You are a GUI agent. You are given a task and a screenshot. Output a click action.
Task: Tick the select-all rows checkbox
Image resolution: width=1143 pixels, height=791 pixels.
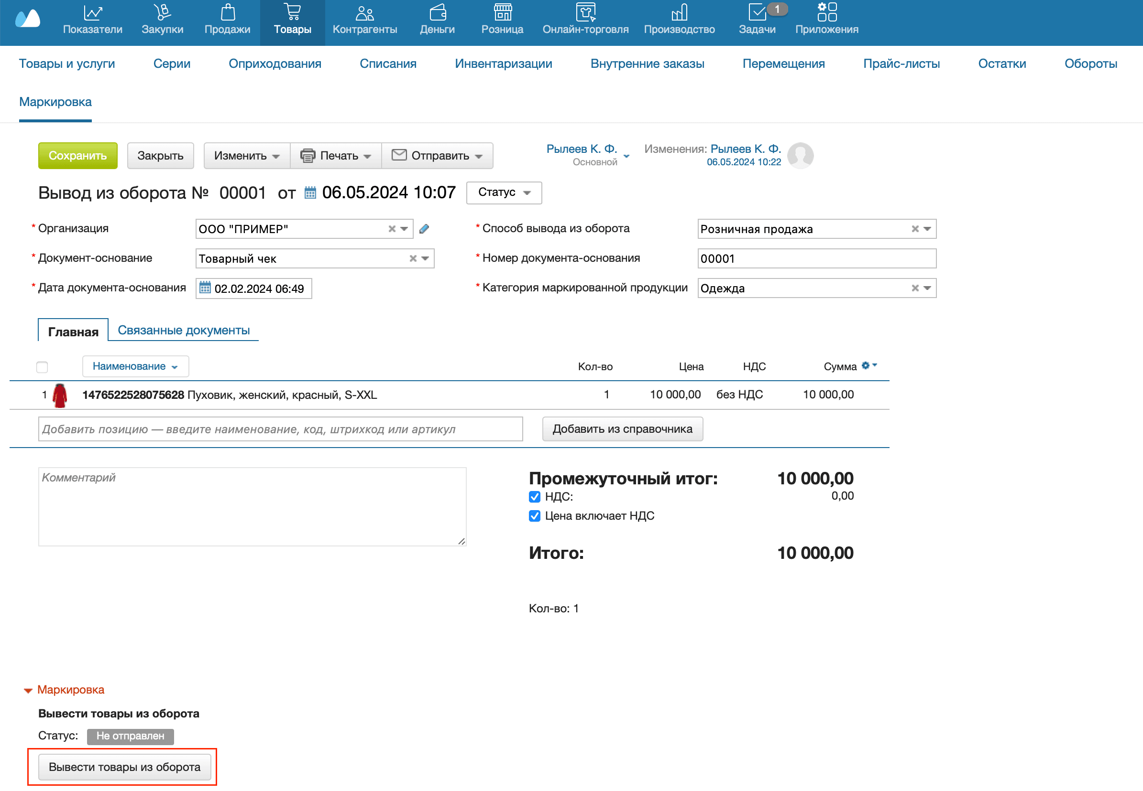(x=42, y=367)
